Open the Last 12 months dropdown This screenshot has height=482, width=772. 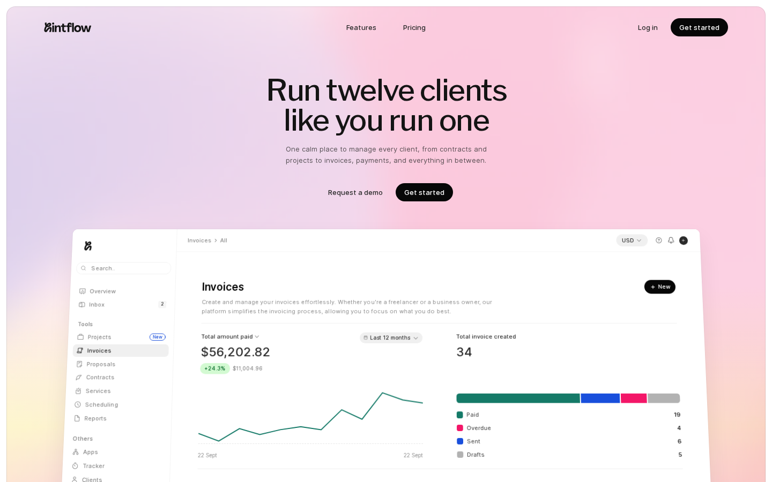pyautogui.click(x=391, y=338)
